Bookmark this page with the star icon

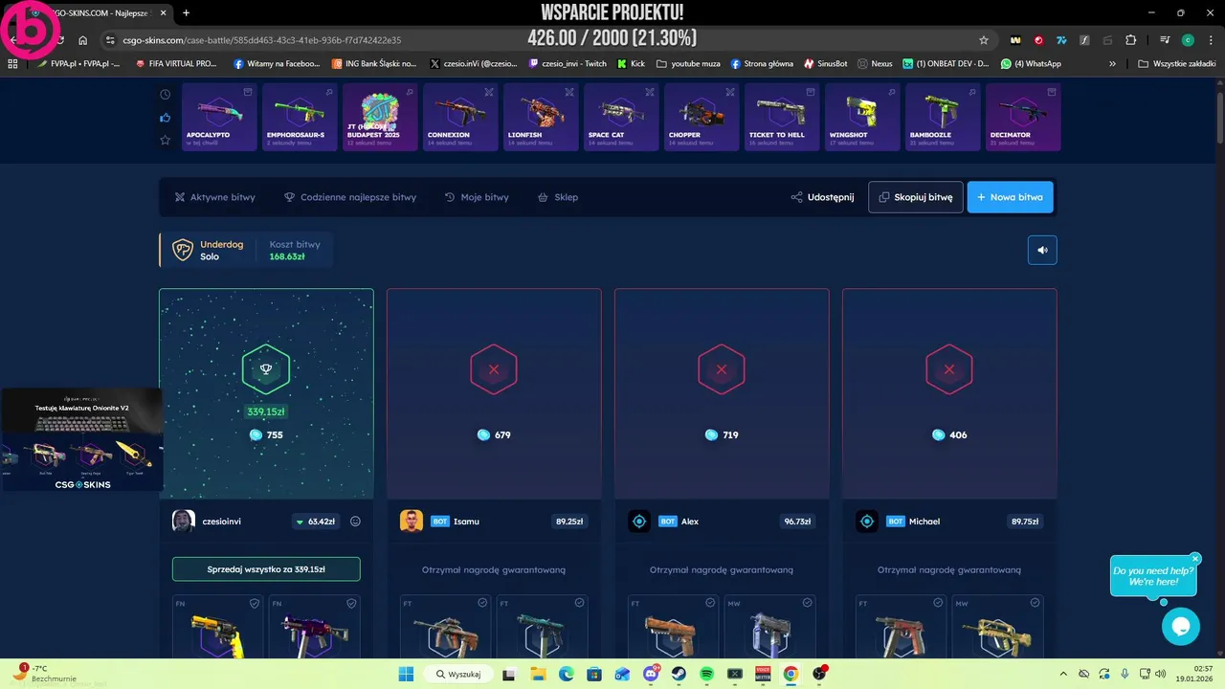[983, 40]
